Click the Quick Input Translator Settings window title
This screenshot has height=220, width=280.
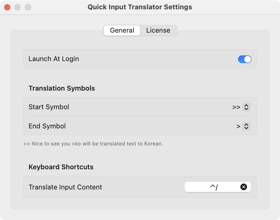click(140, 7)
